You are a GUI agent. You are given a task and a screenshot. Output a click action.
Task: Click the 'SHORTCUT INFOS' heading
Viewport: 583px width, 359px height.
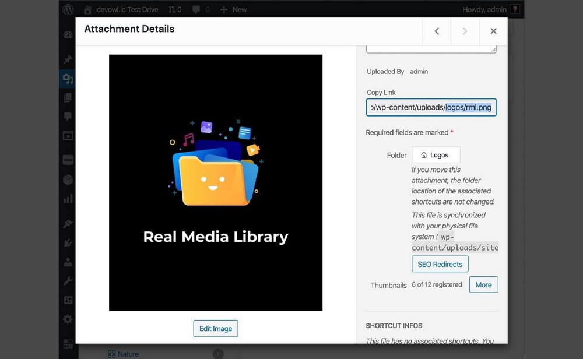pos(394,326)
